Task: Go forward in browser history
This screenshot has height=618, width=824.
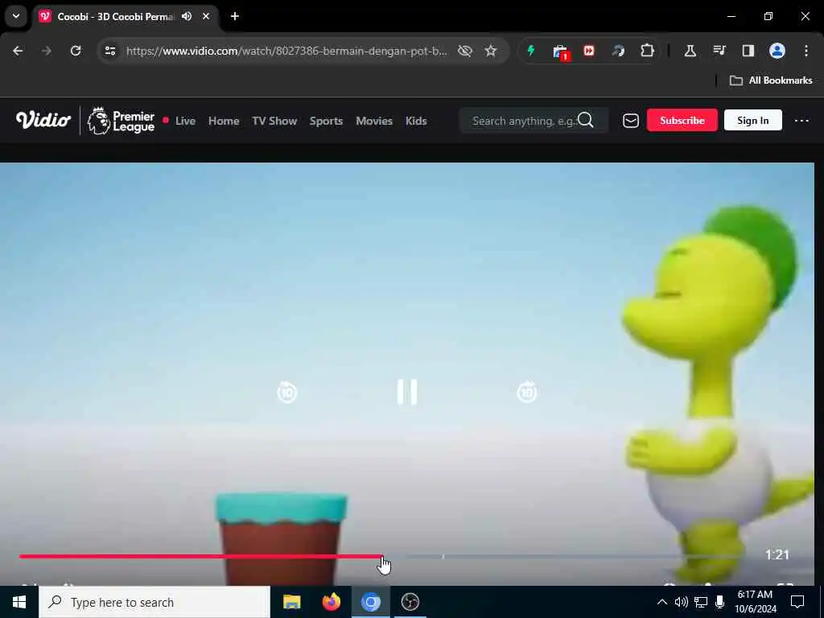Action: 47,51
